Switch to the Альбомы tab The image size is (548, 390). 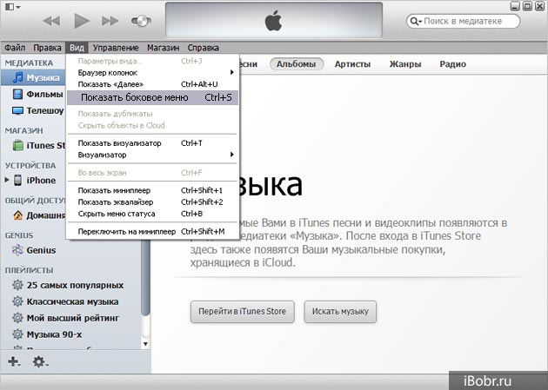(297, 64)
